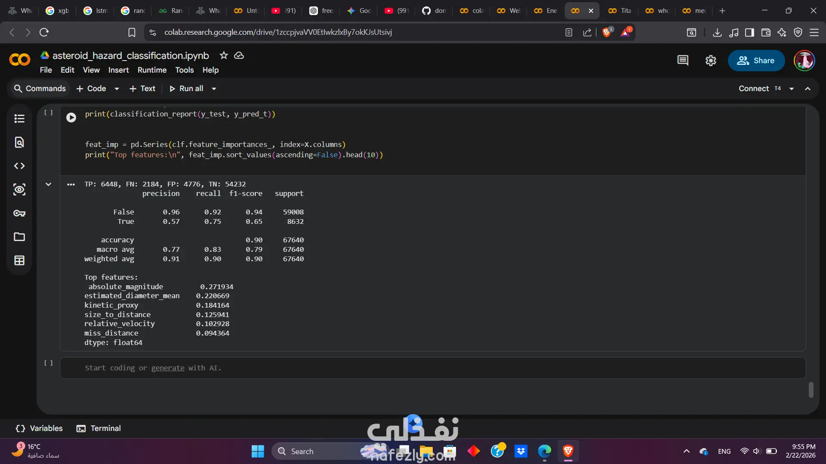Star the asteroid_hazard_classification notebook
Viewport: 826px width, 464px height.
(x=224, y=55)
